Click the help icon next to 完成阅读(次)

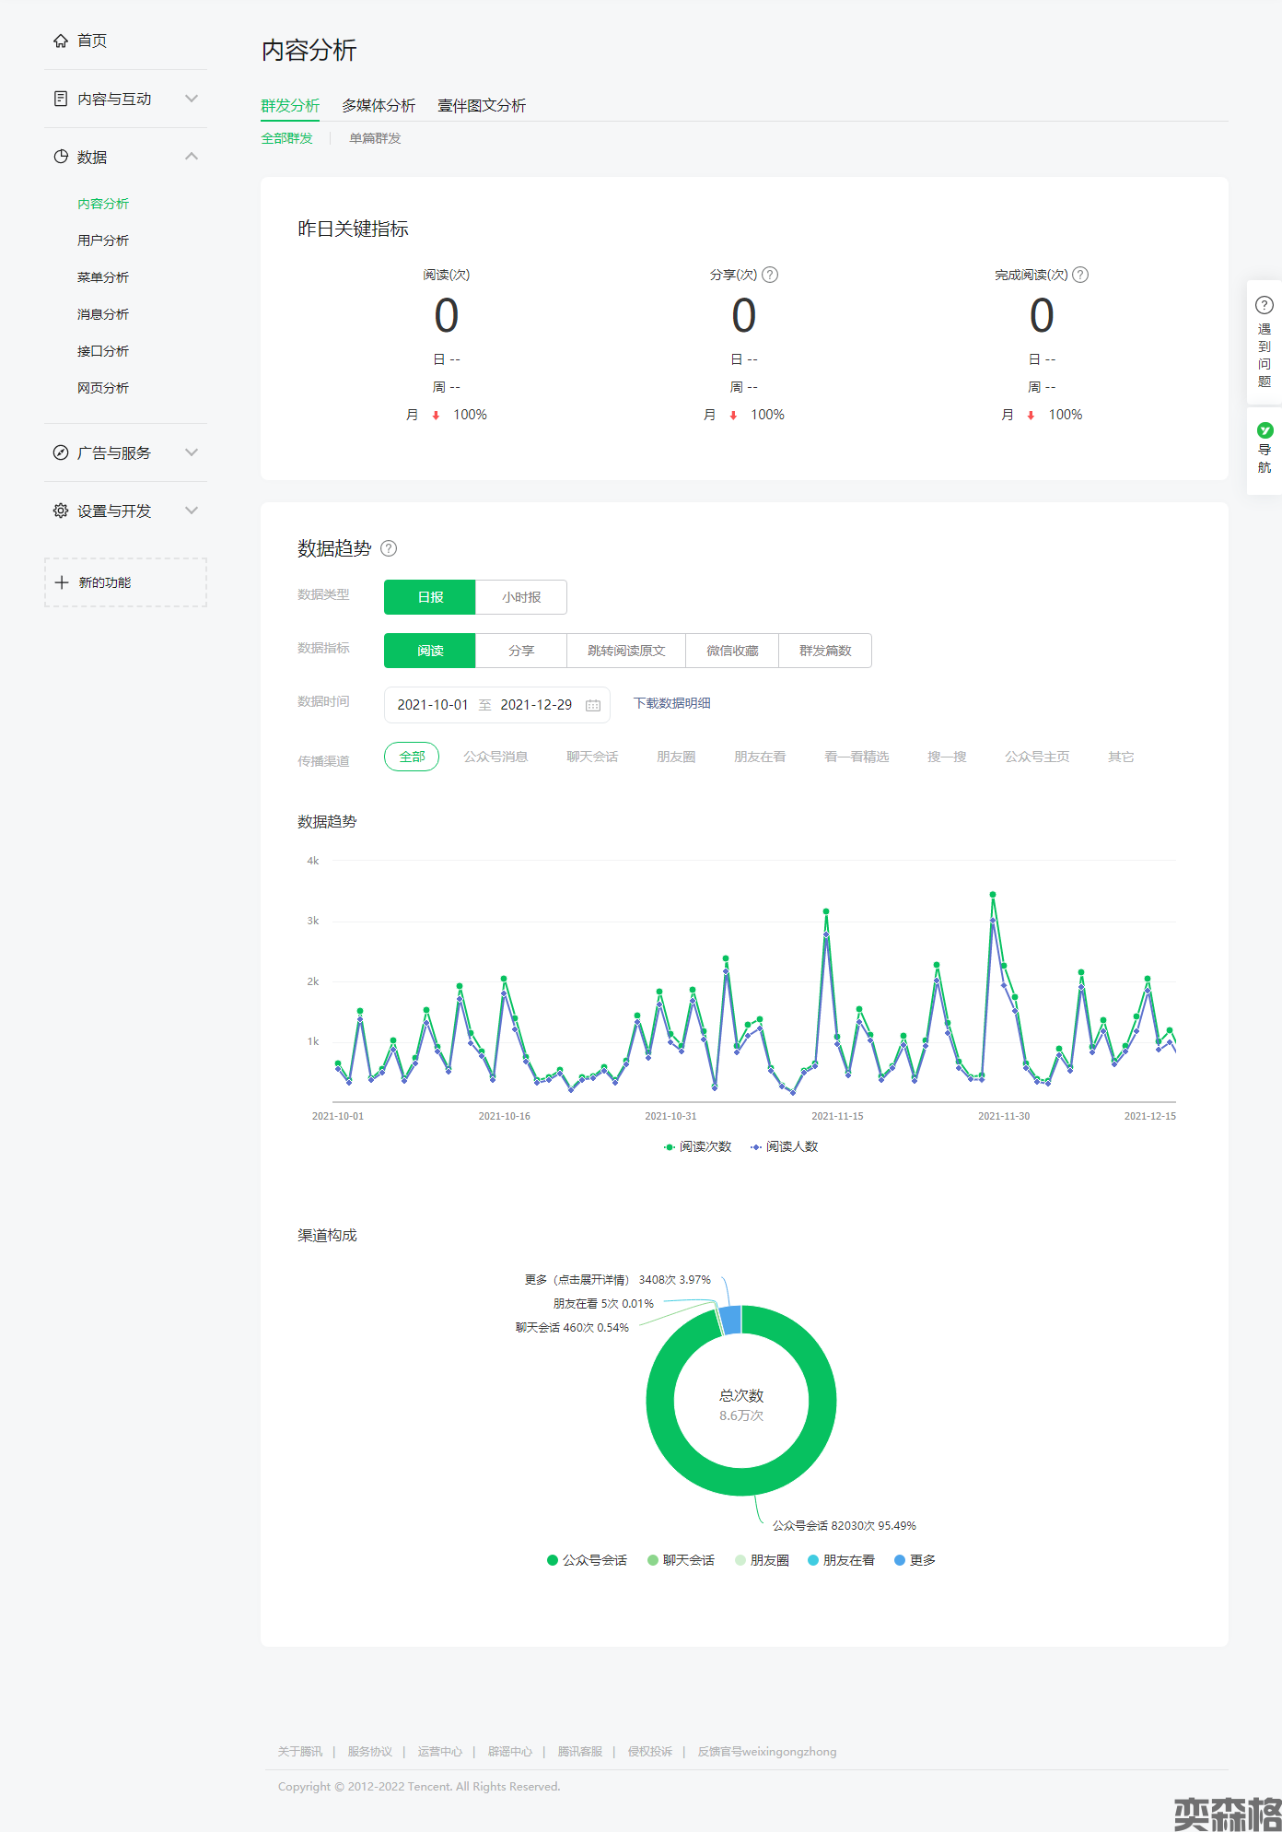[1080, 275]
